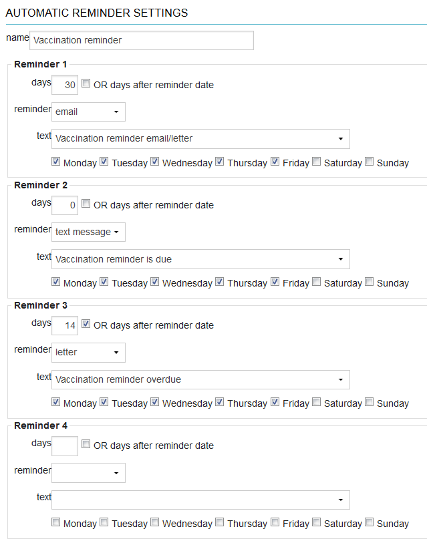Disable the Friday checkbox in Reminder 3

(x=275, y=401)
